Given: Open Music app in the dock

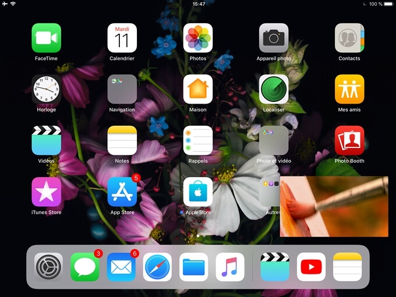Looking at the screenshot, I should tap(230, 267).
